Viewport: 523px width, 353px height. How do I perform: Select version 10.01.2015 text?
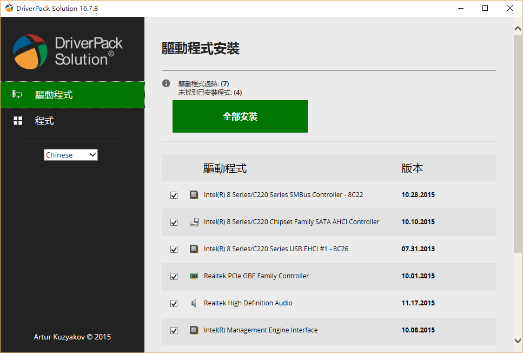[x=418, y=276]
